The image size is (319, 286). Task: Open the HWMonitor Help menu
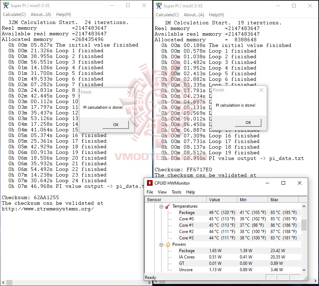click(190, 192)
